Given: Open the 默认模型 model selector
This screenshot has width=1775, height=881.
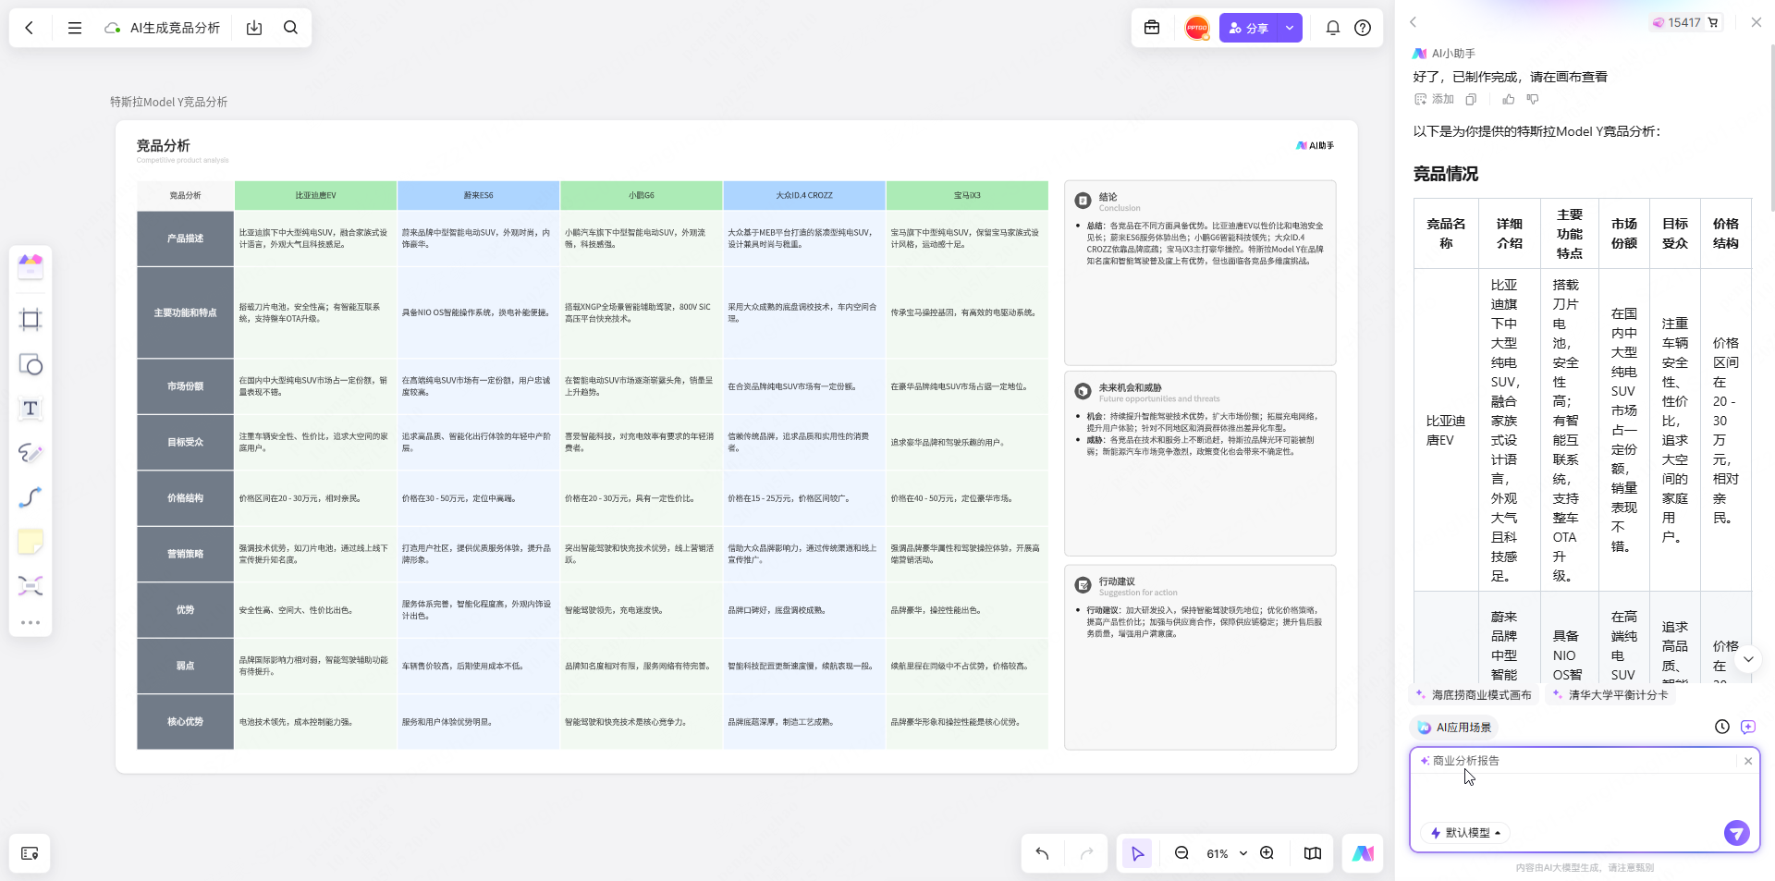Looking at the screenshot, I should coord(1465,833).
